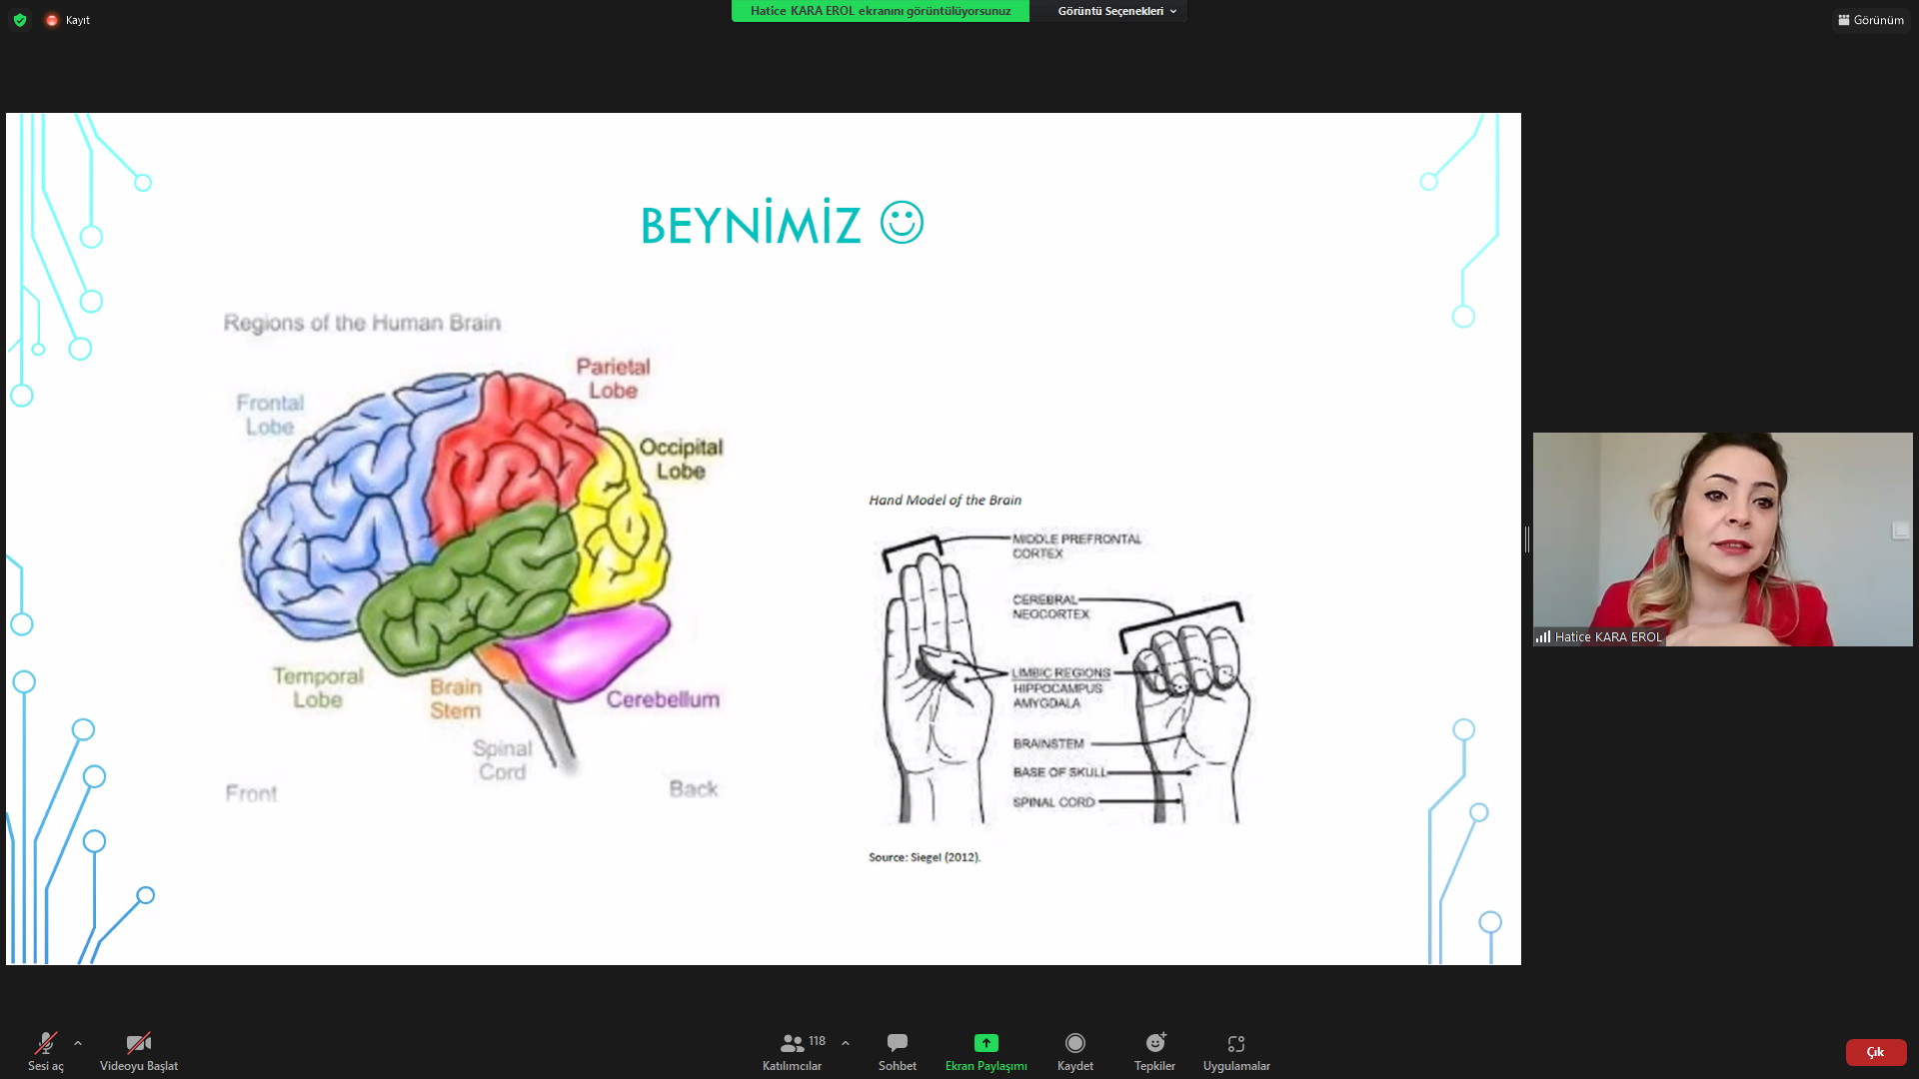This screenshot has width=1919, height=1079.
Task: Click signal strength icon on speaker video
Action: pos(1543,636)
